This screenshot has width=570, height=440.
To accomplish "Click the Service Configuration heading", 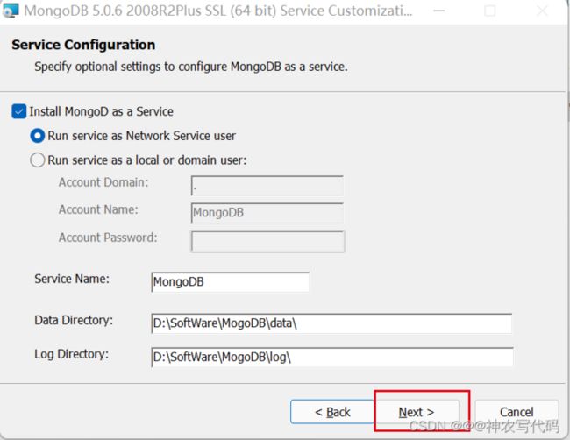I will point(83,45).
